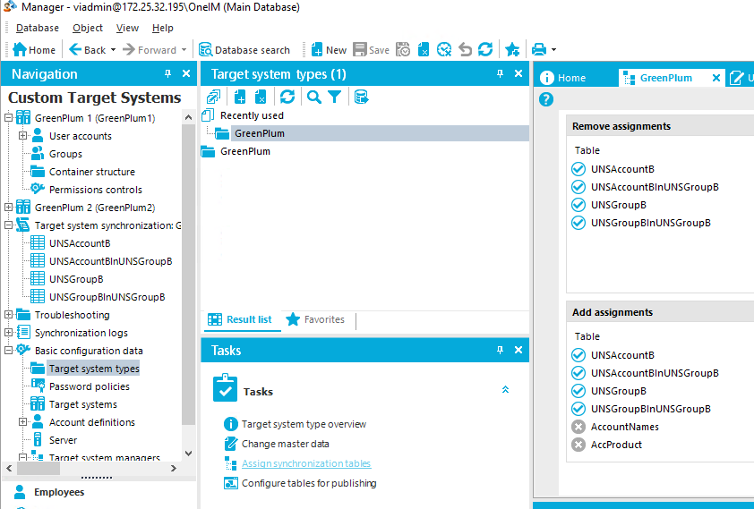Open the Object menu

click(x=88, y=28)
